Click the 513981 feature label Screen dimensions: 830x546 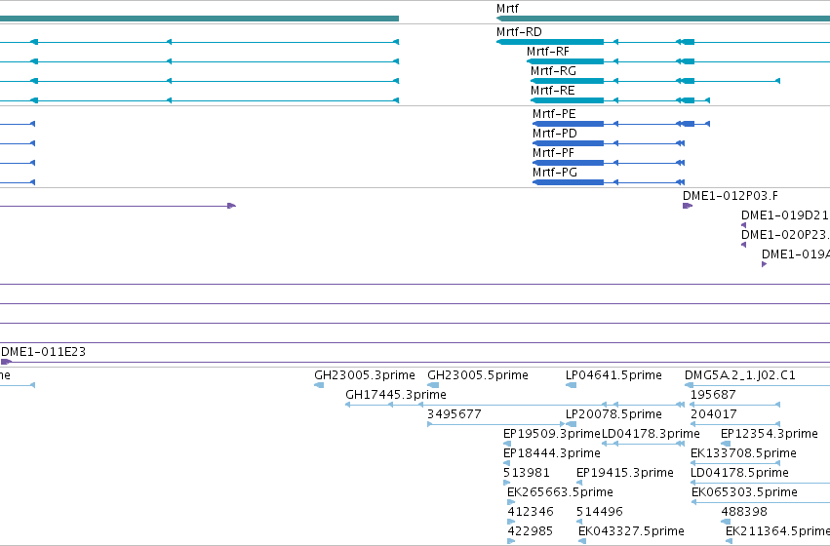526,473
